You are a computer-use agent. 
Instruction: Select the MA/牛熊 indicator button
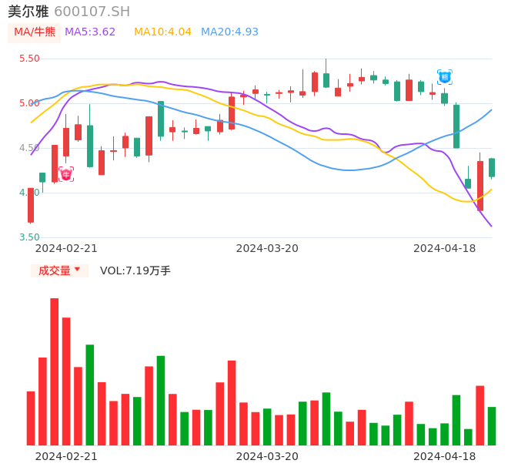[x=35, y=32]
